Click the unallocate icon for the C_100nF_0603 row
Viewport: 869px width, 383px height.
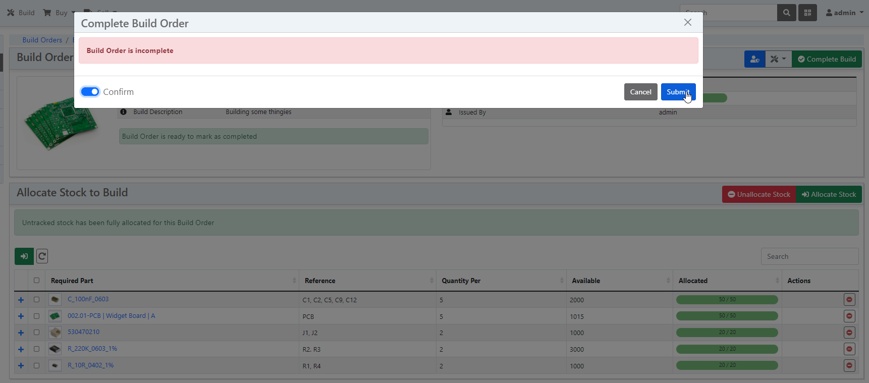849,300
